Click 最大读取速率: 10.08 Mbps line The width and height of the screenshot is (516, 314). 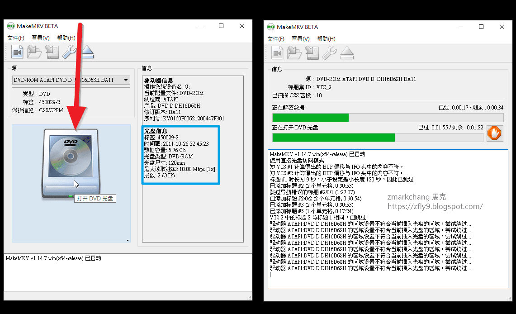[x=180, y=169]
